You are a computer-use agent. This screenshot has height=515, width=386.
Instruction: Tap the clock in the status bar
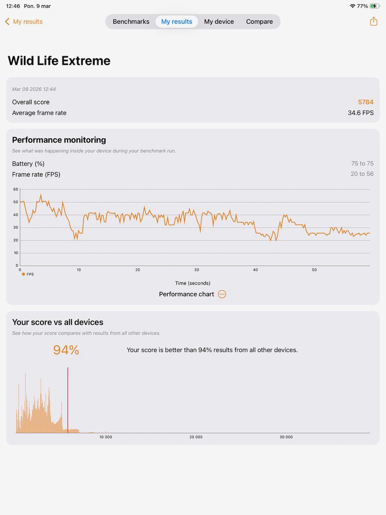pyautogui.click(x=13, y=6)
